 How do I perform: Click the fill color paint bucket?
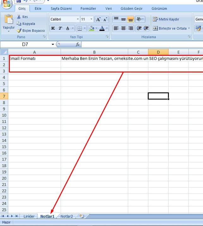91,28
